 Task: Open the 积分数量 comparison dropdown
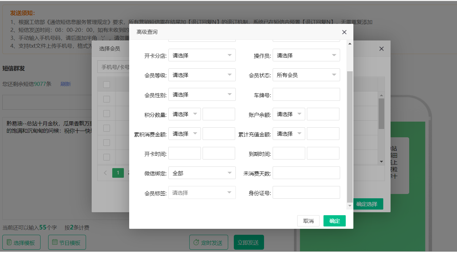pyautogui.click(x=185, y=114)
